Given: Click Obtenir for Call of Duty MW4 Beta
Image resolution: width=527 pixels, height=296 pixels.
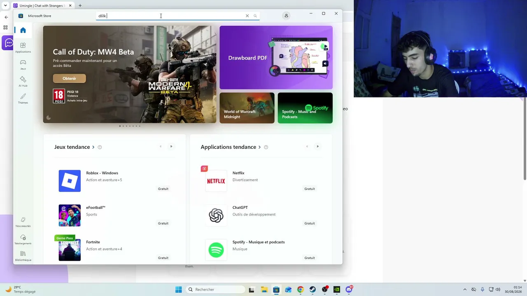Looking at the screenshot, I should pos(69,79).
